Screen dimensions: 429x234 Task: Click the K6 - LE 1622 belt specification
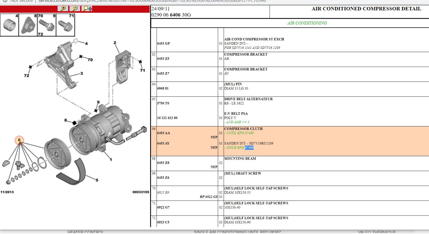pyautogui.click(x=234, y=103)
